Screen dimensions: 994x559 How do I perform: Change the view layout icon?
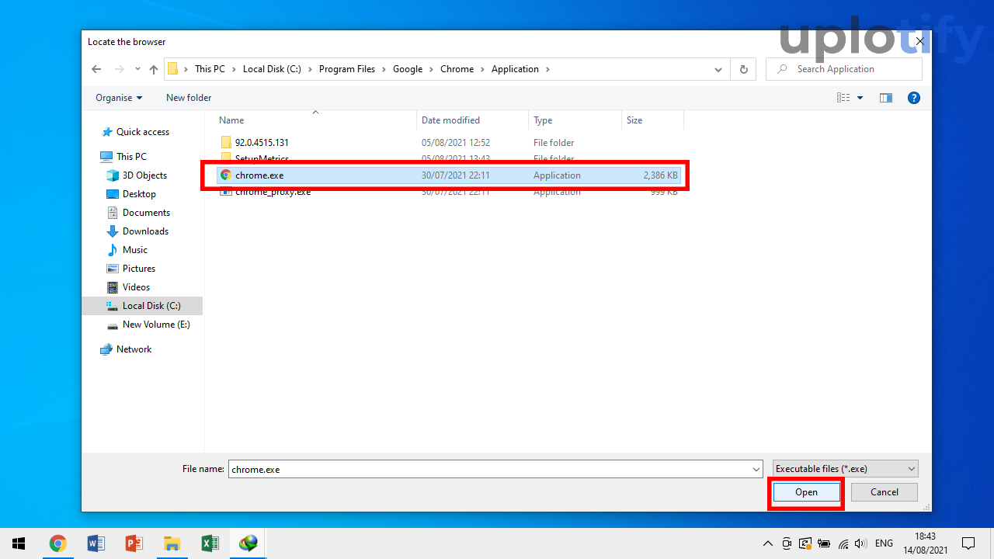tap(843, 98)
